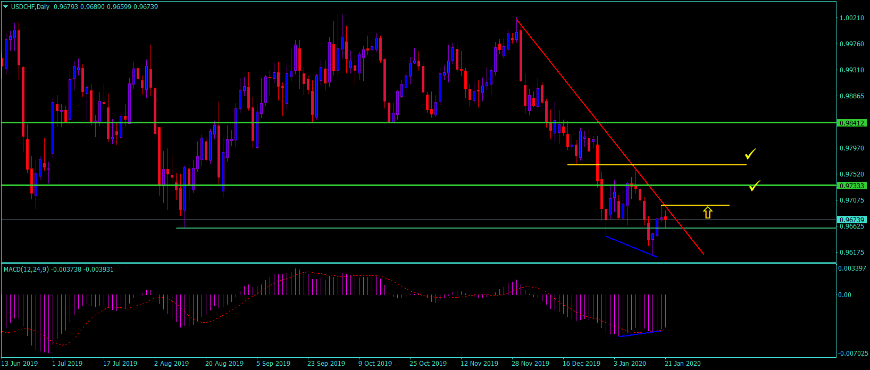Viewport: 870px width, 370px height.
Task: Click the 0.96625 price axis value
Action: [x=851, y=226]
